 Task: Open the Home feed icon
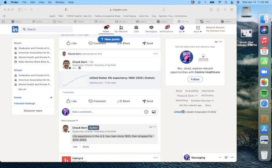click(106, 29)
